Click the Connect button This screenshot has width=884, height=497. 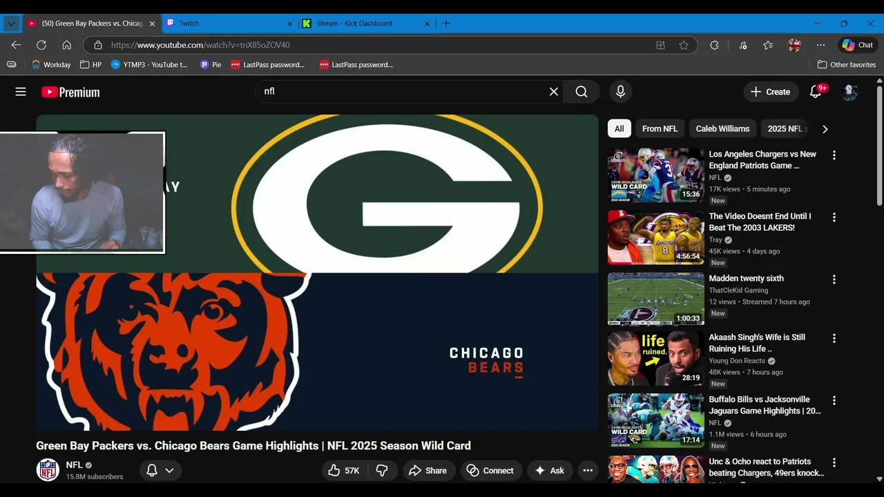(x=491, y=471)
